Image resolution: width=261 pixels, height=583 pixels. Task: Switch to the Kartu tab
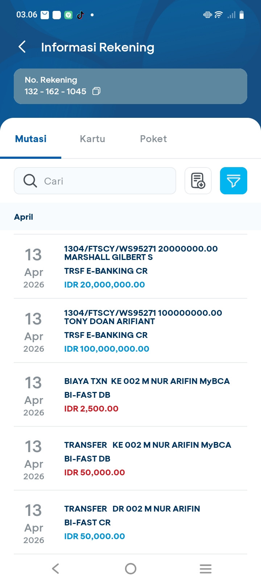[x=92, y=139]
